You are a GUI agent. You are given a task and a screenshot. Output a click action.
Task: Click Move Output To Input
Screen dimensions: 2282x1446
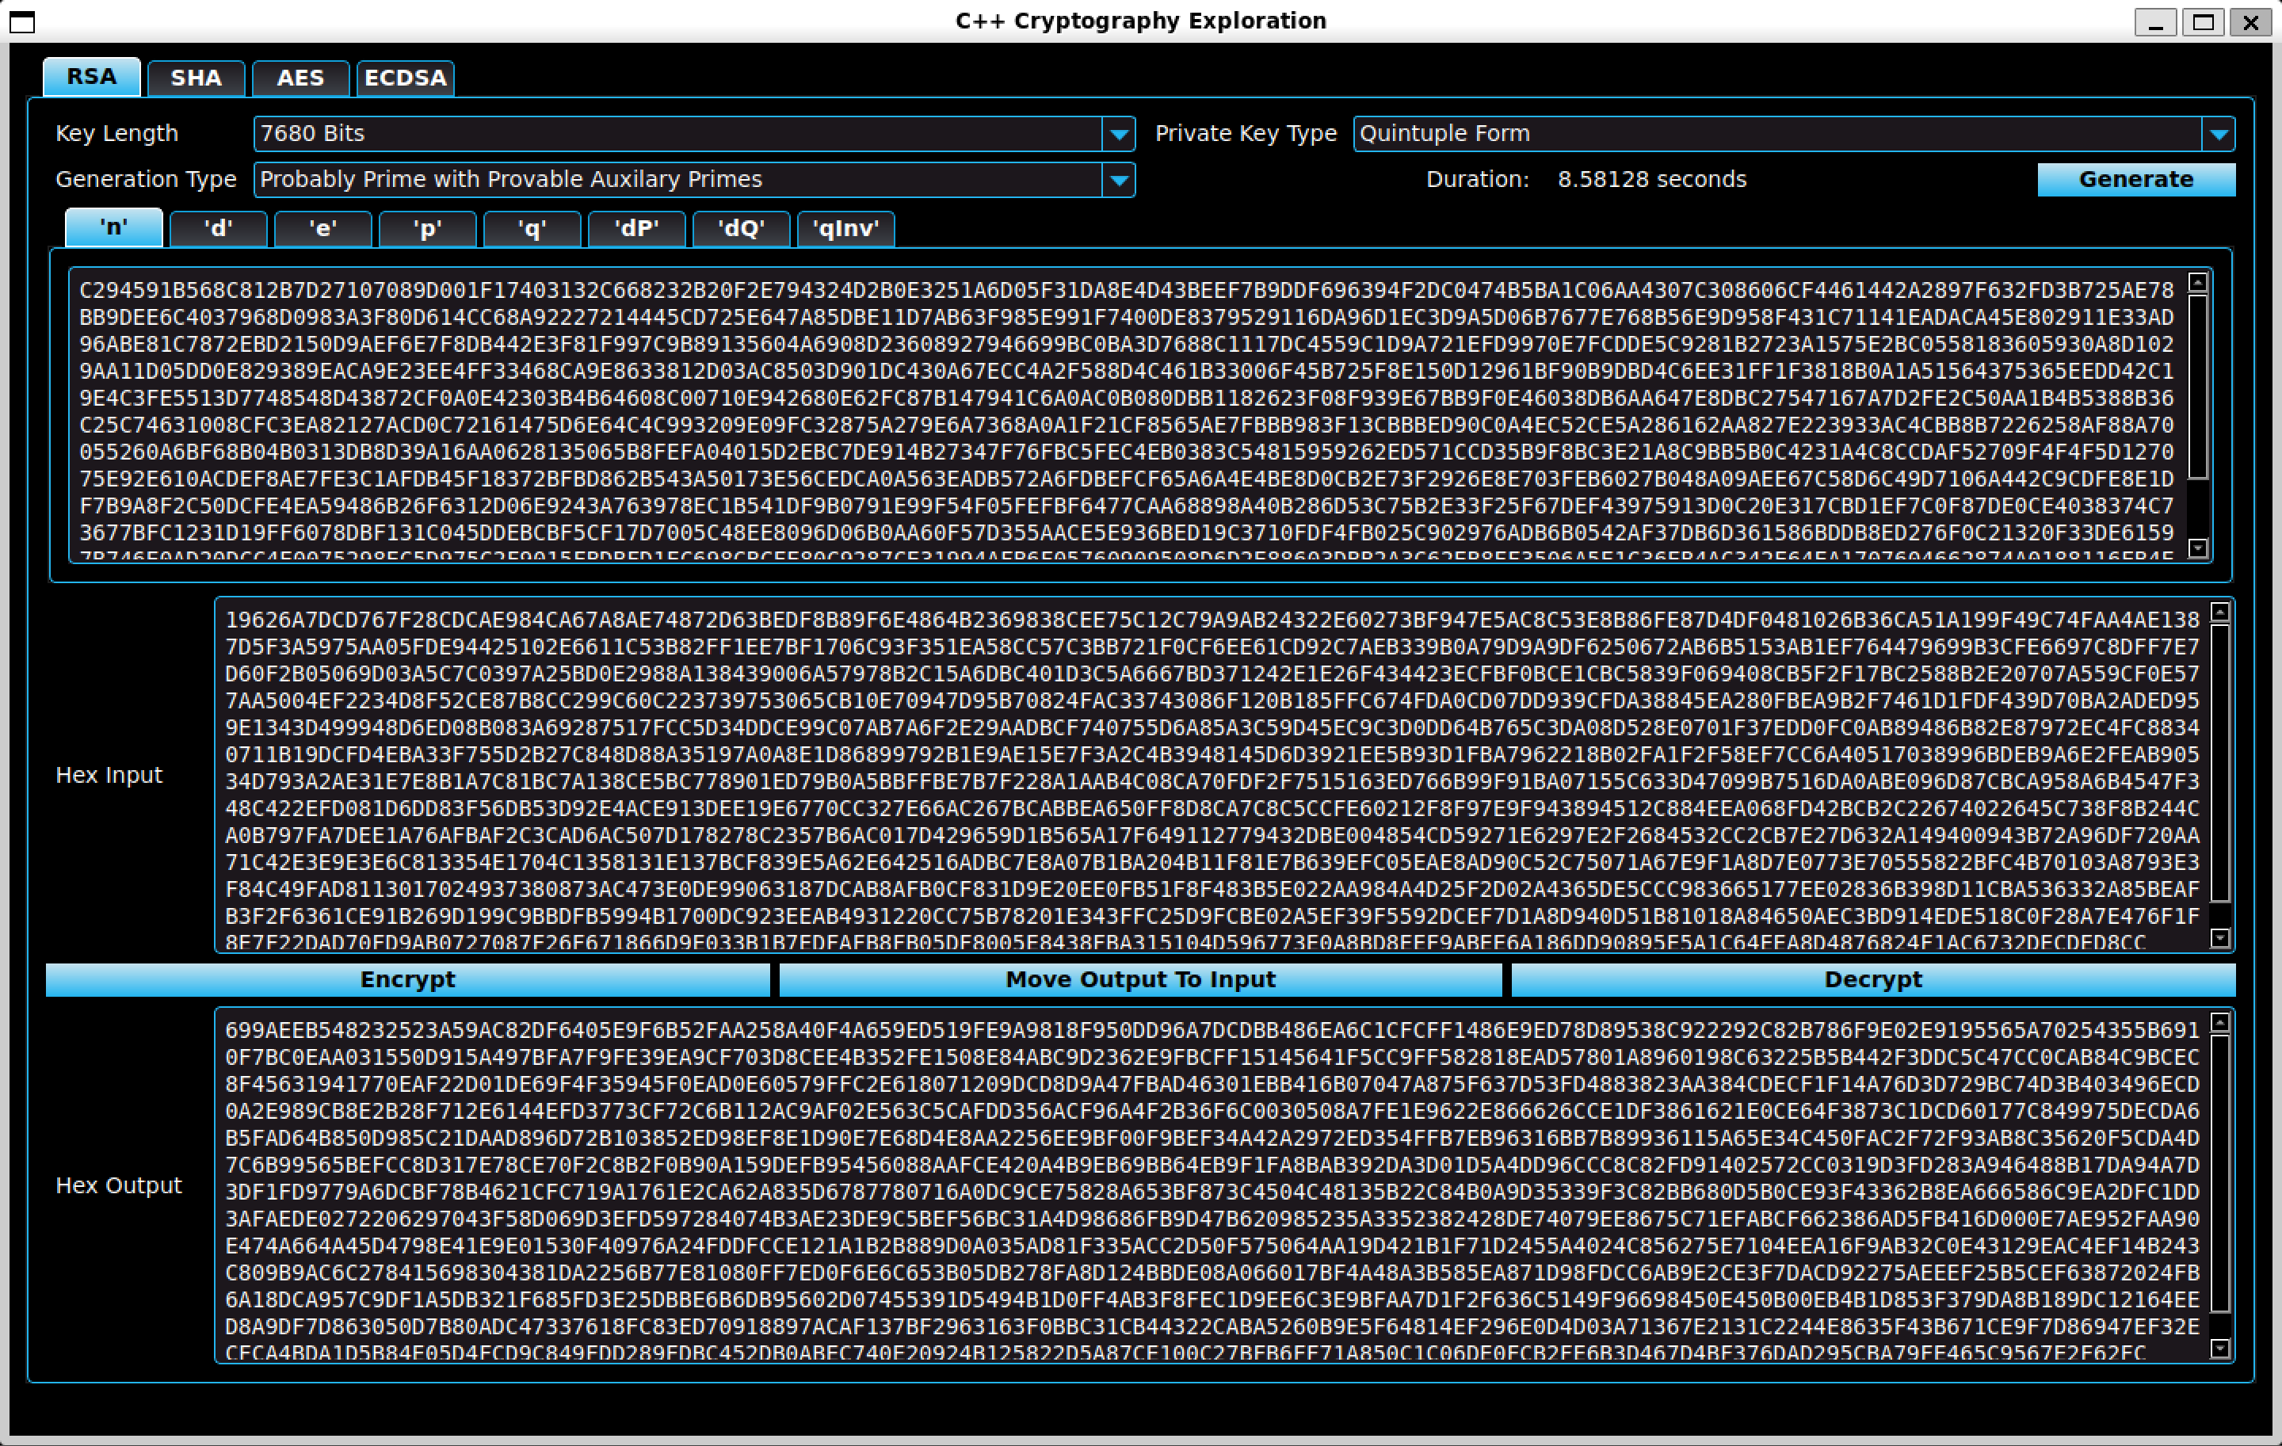pos(1140,980)
